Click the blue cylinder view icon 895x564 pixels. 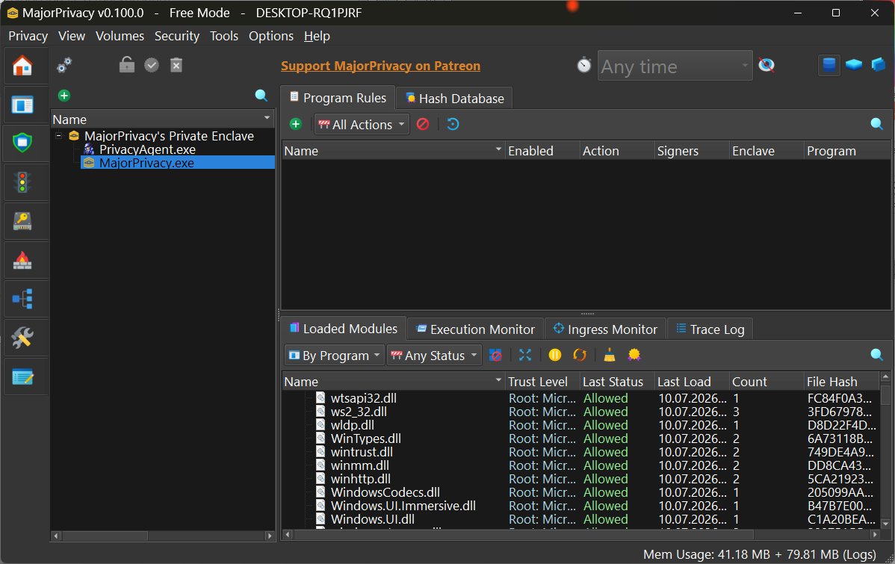(829, 64)
